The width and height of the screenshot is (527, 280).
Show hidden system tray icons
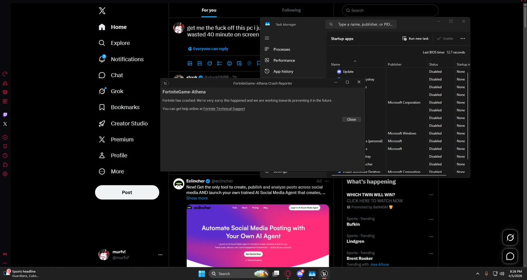coord(478,273)
